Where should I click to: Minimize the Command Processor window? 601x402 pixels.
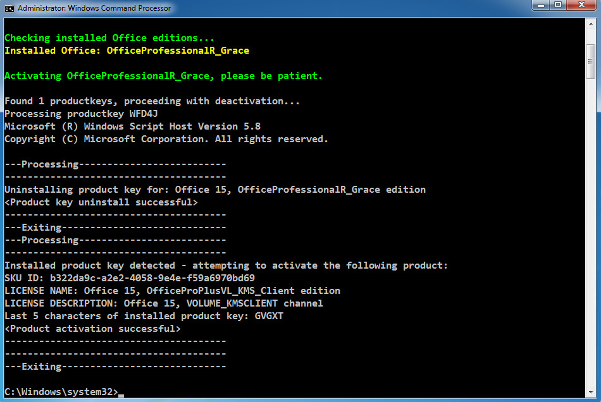pyautogui.click(x=541, y=5)
